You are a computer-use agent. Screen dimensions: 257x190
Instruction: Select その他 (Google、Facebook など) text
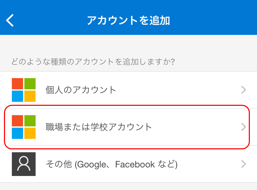click(x=112, y=164)
